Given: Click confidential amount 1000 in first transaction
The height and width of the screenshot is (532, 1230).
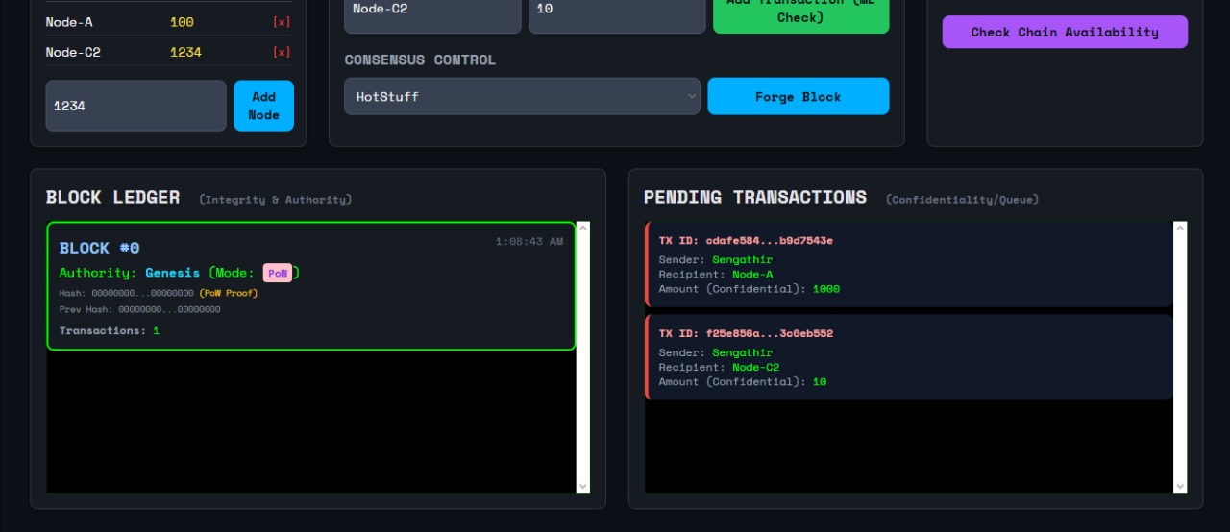Looking at the screenshot, I should pyautogui.click(x=826, y=289).
